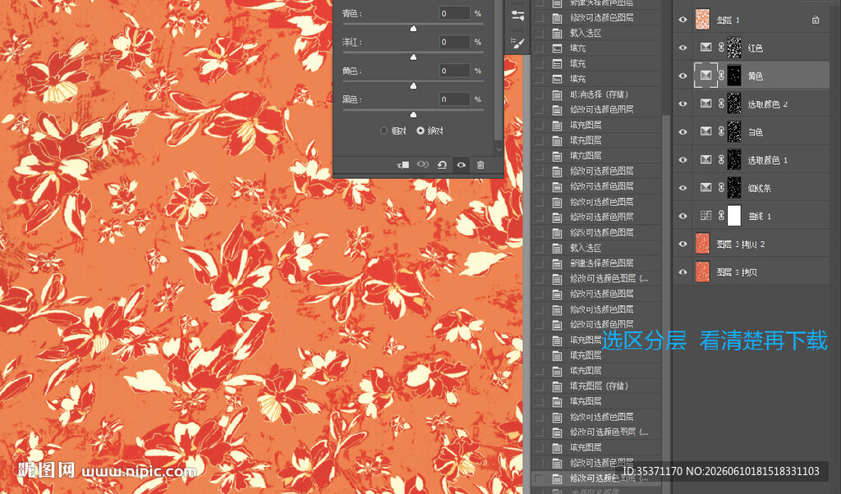Click the 青色 slider handle
This screenshot has width=841, height=494.
click(x=413, y=29)
